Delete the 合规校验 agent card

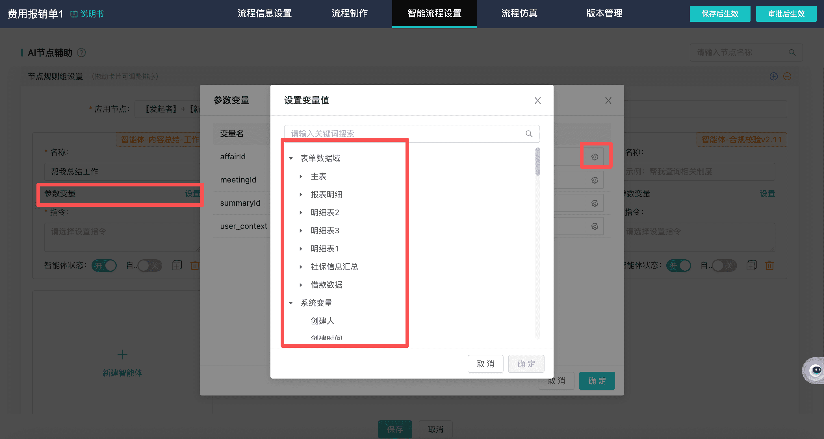tap(770, 265)
